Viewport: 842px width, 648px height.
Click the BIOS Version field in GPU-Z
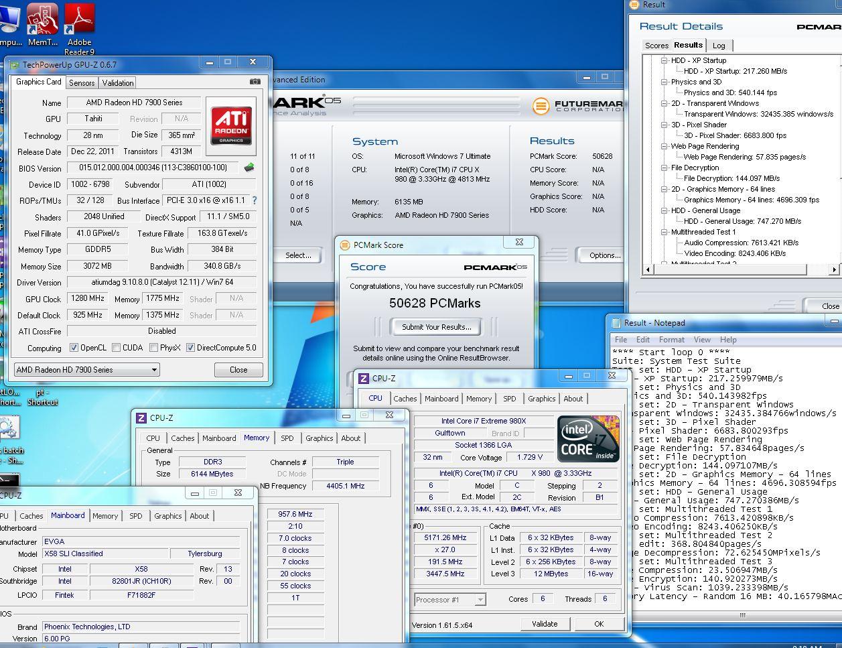(153, 168)
